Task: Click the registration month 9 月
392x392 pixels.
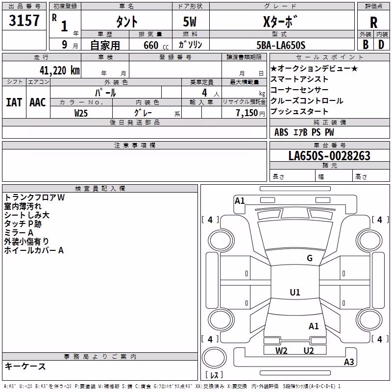Action: pyautogui.click(x=70, y=45)
